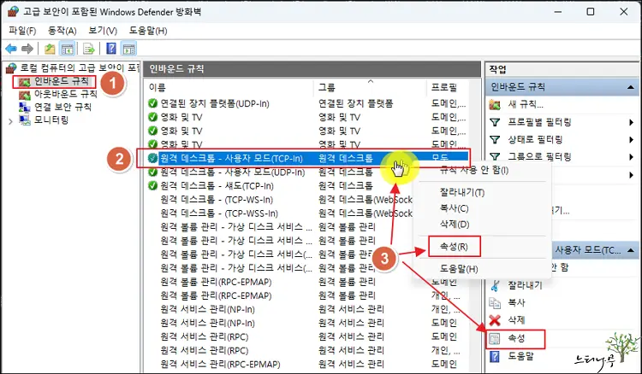Viewport: 642px width, 374px height.
Task: Collapse the 인바운드 규칙 actions section
Action: click(631, 87)
